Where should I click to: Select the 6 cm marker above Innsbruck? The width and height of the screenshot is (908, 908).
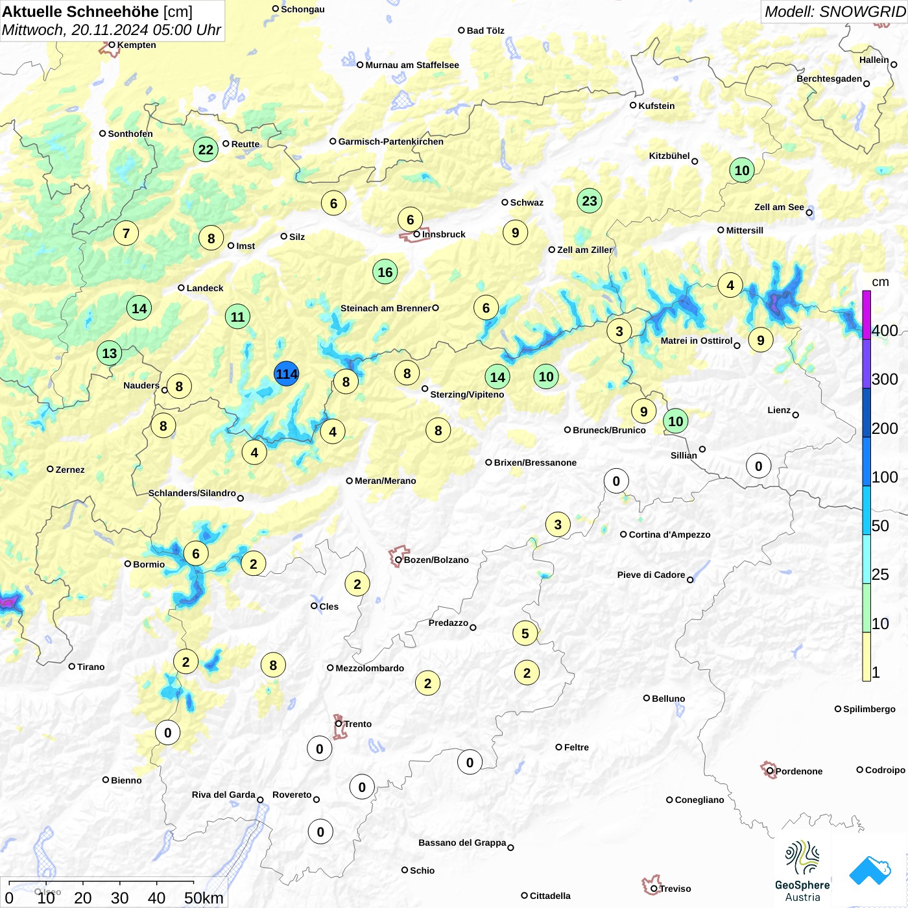tap(410, 219)
